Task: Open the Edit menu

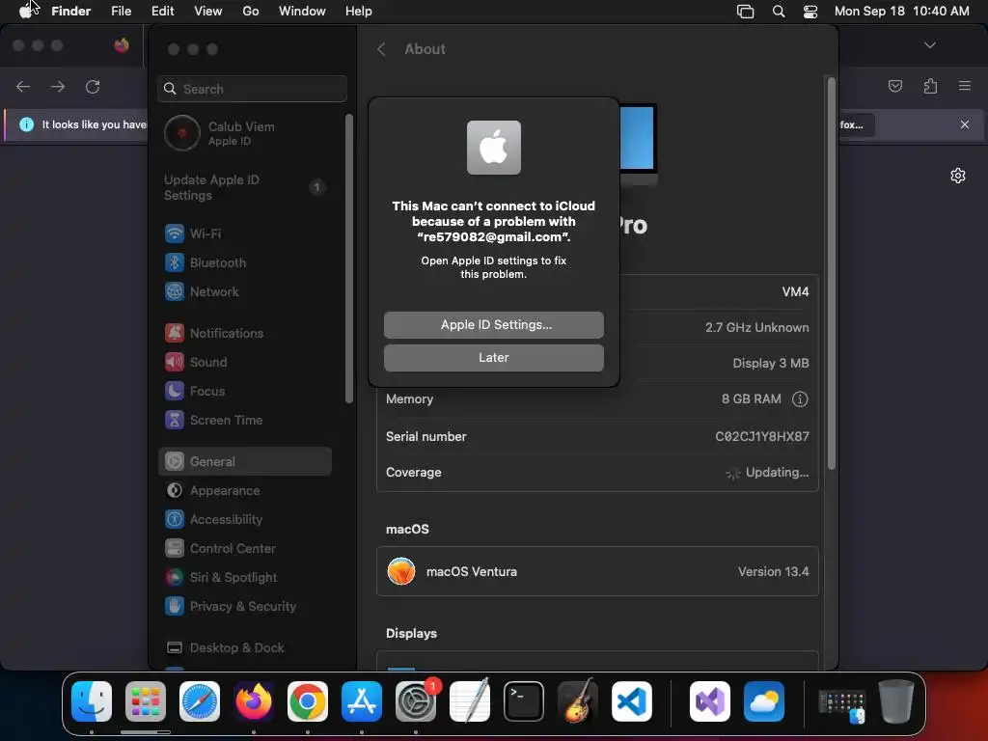Action: [162, 11]
